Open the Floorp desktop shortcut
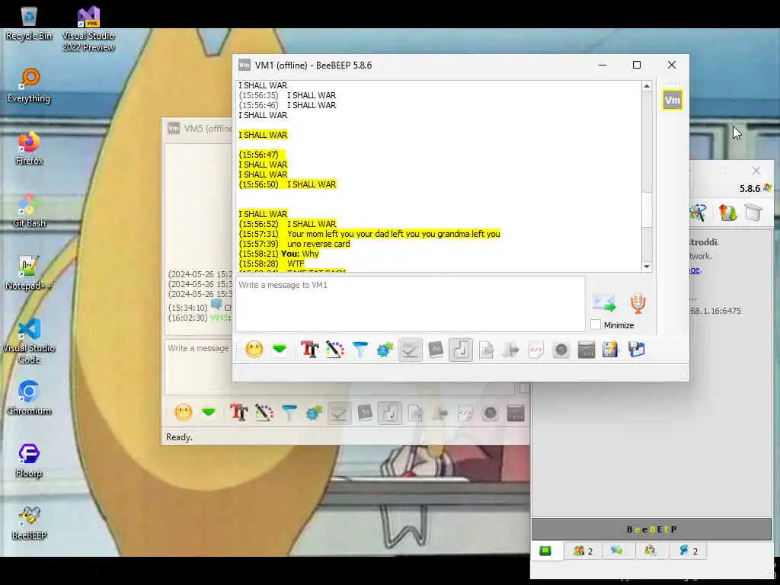Viewport: 780px width, 585px height. tap(29, 461)
